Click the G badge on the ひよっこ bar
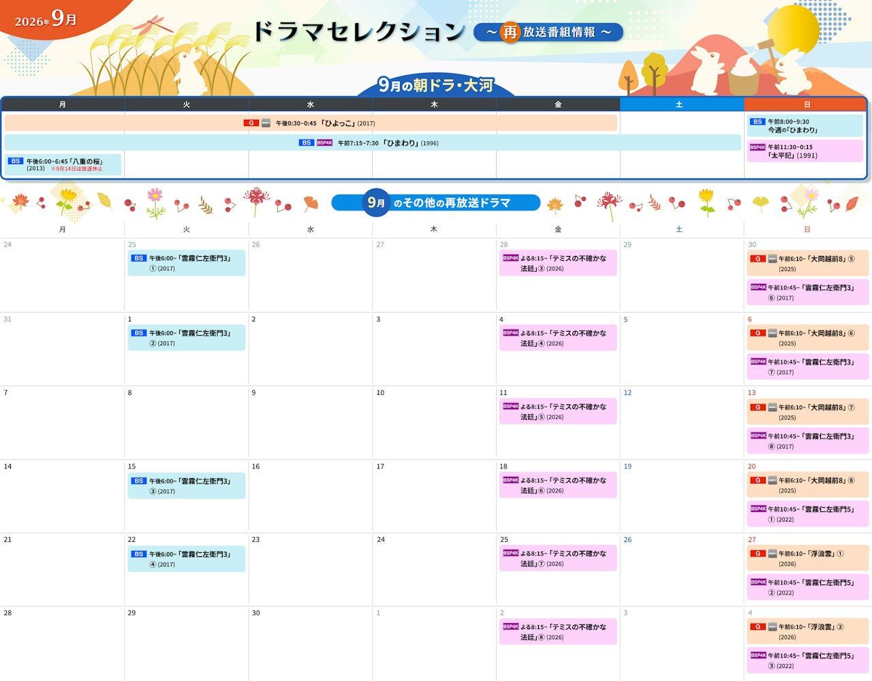This screenshot has height=681, width=872. click(x=251, y=123)
